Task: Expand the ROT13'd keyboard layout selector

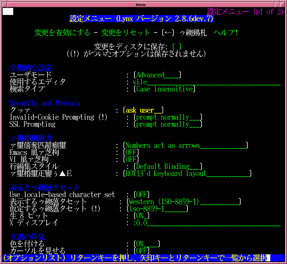Action: [187, 174]
